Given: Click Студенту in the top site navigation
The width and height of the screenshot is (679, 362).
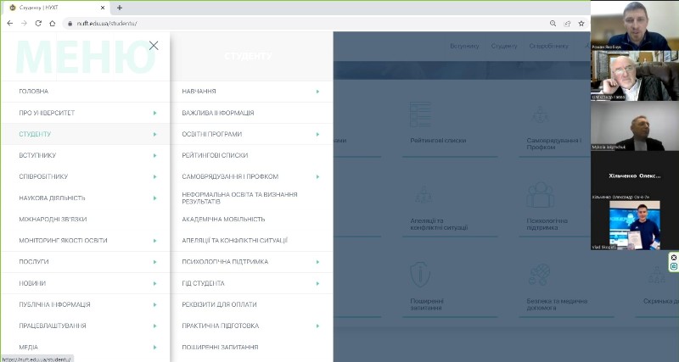Looking at the screenshot, I should [x=504, y=46].
